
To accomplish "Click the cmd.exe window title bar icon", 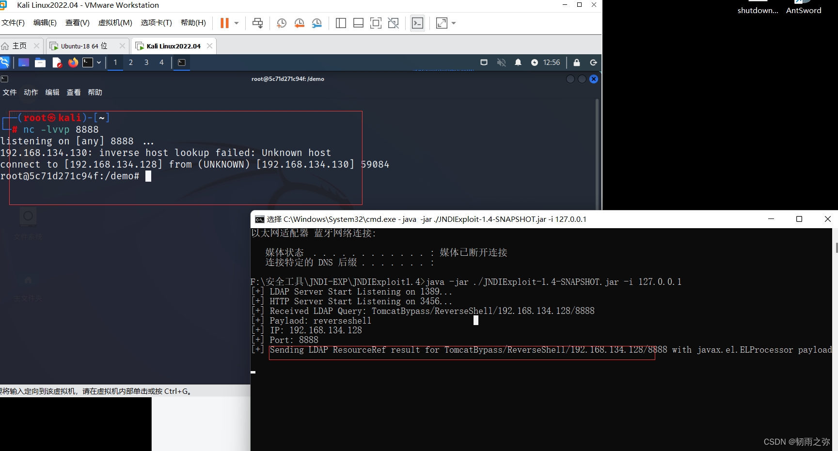I will click(x=260, y=219).
